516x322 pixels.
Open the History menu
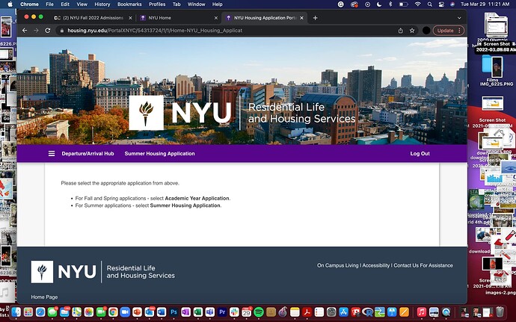pos(102,4)
